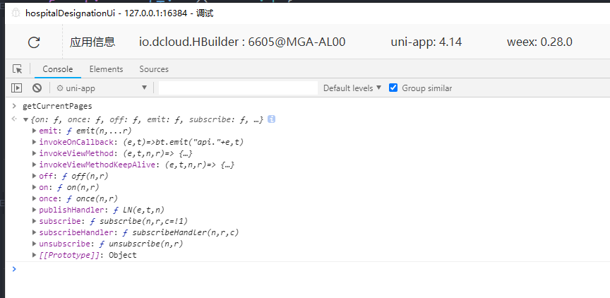This screenshot has width=610, height=298.
Task: Click the uni-app: 4.14 version text
Action: pos(426,42)
